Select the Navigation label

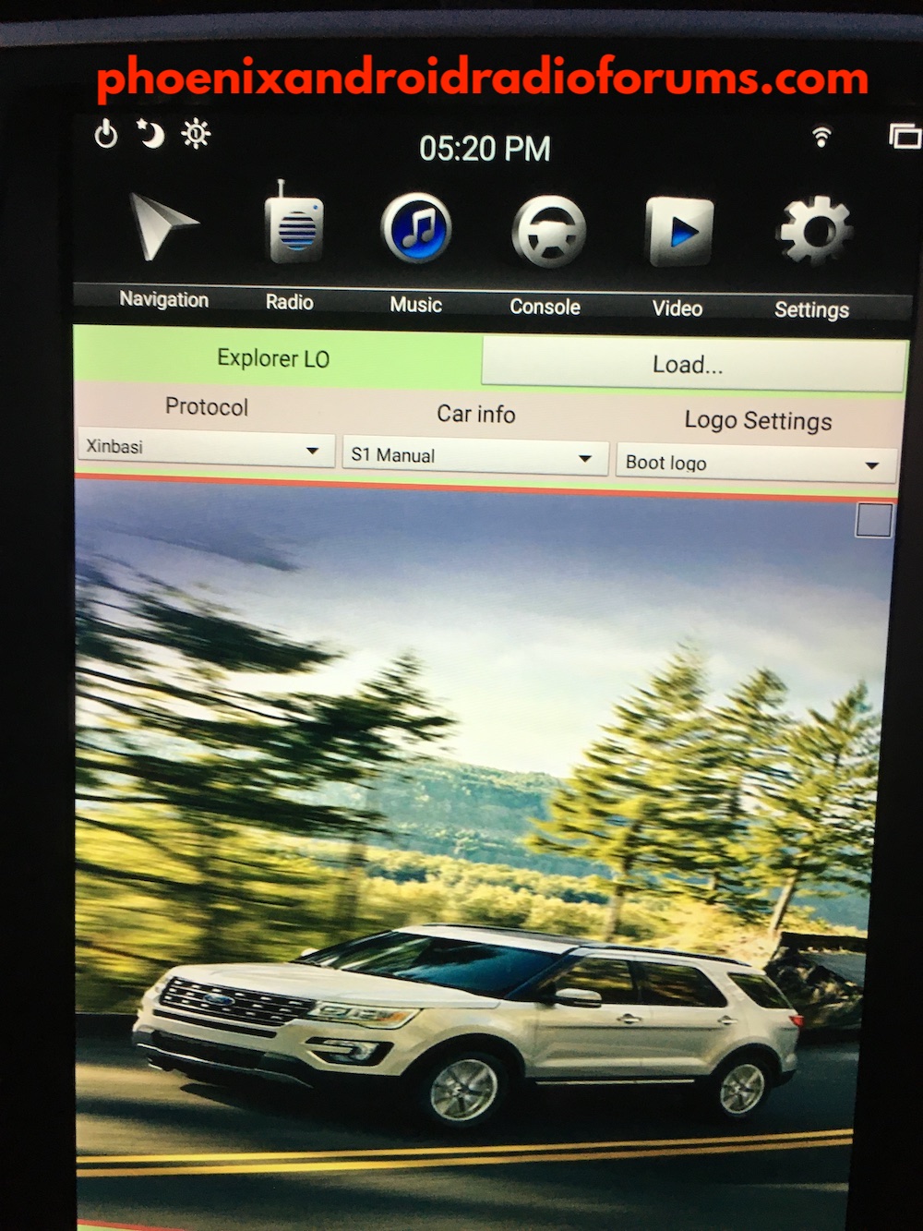point(164,299)
